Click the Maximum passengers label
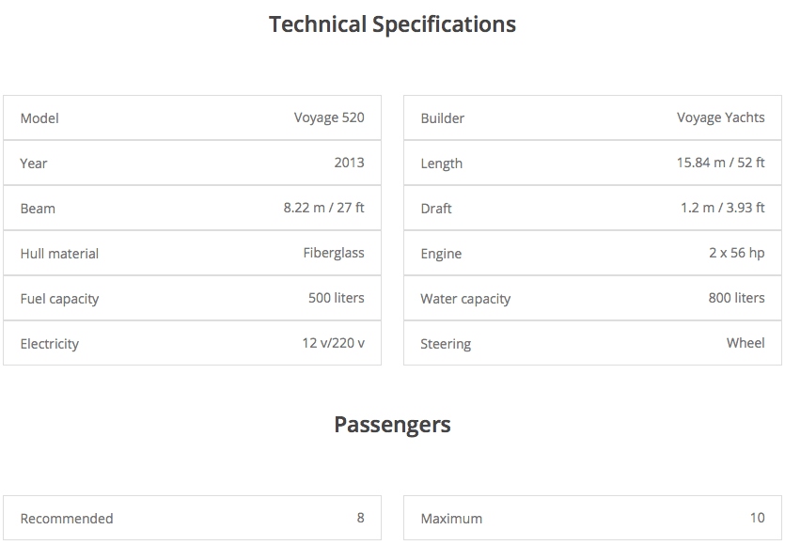This screenshot has width=785, height=545. coord(451,519)
